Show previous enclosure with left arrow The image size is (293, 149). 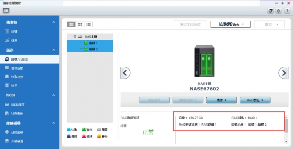[x=125, y=73]
